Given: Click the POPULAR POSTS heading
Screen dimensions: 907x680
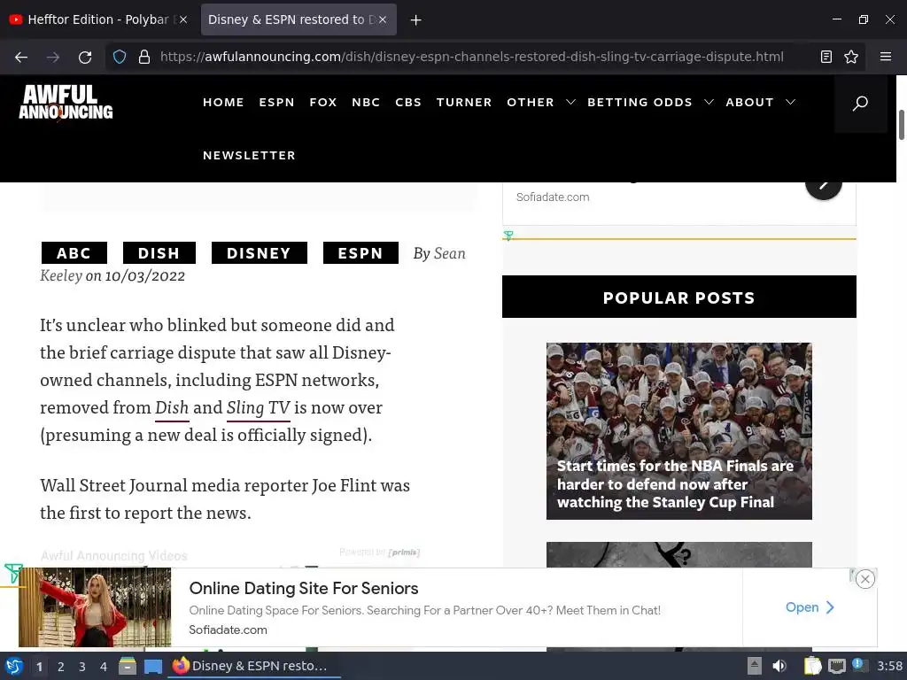Looking at the screenshot, I should point(679,297).
